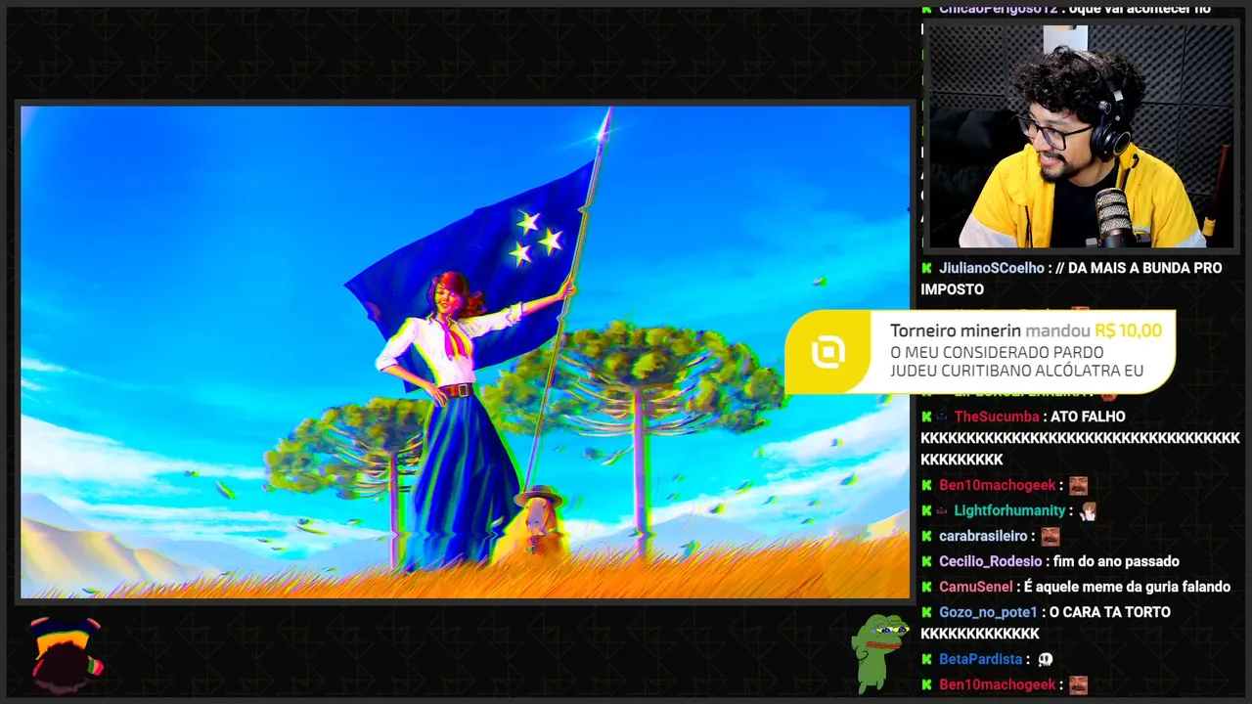Viewport: 1252px width, 704px height.
Task: Click the green Kick badge beside Lightforhumanity
Action: (926, 510)
